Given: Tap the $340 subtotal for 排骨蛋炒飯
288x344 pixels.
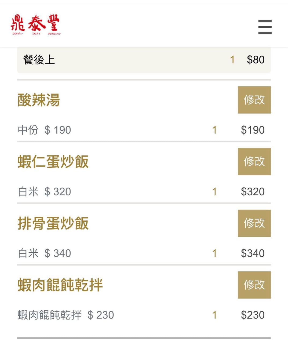Looking at the screenshot, I should click(253, 253).
